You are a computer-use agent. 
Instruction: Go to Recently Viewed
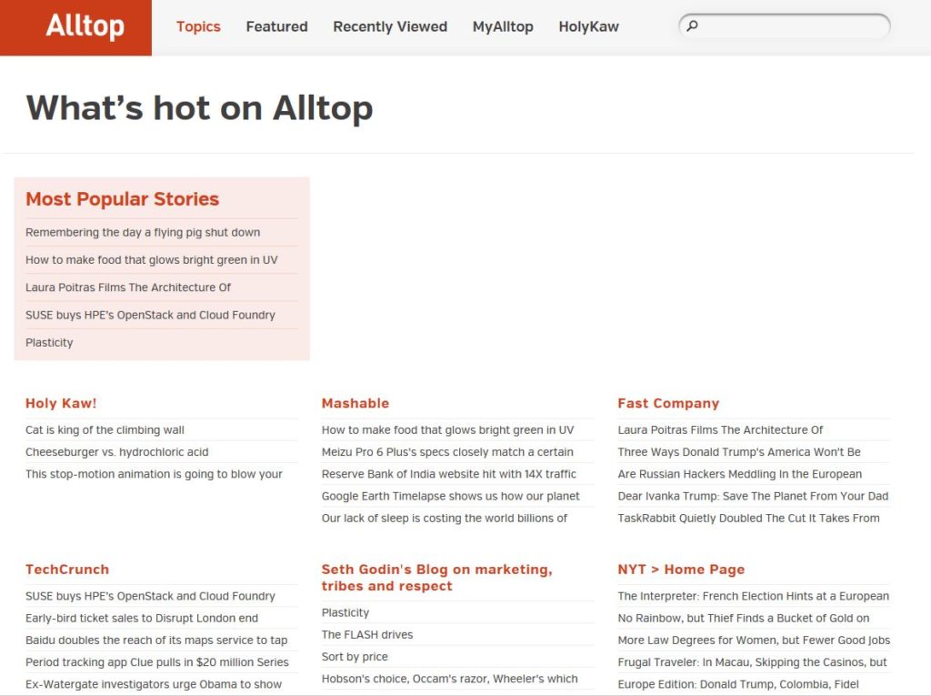390,26
